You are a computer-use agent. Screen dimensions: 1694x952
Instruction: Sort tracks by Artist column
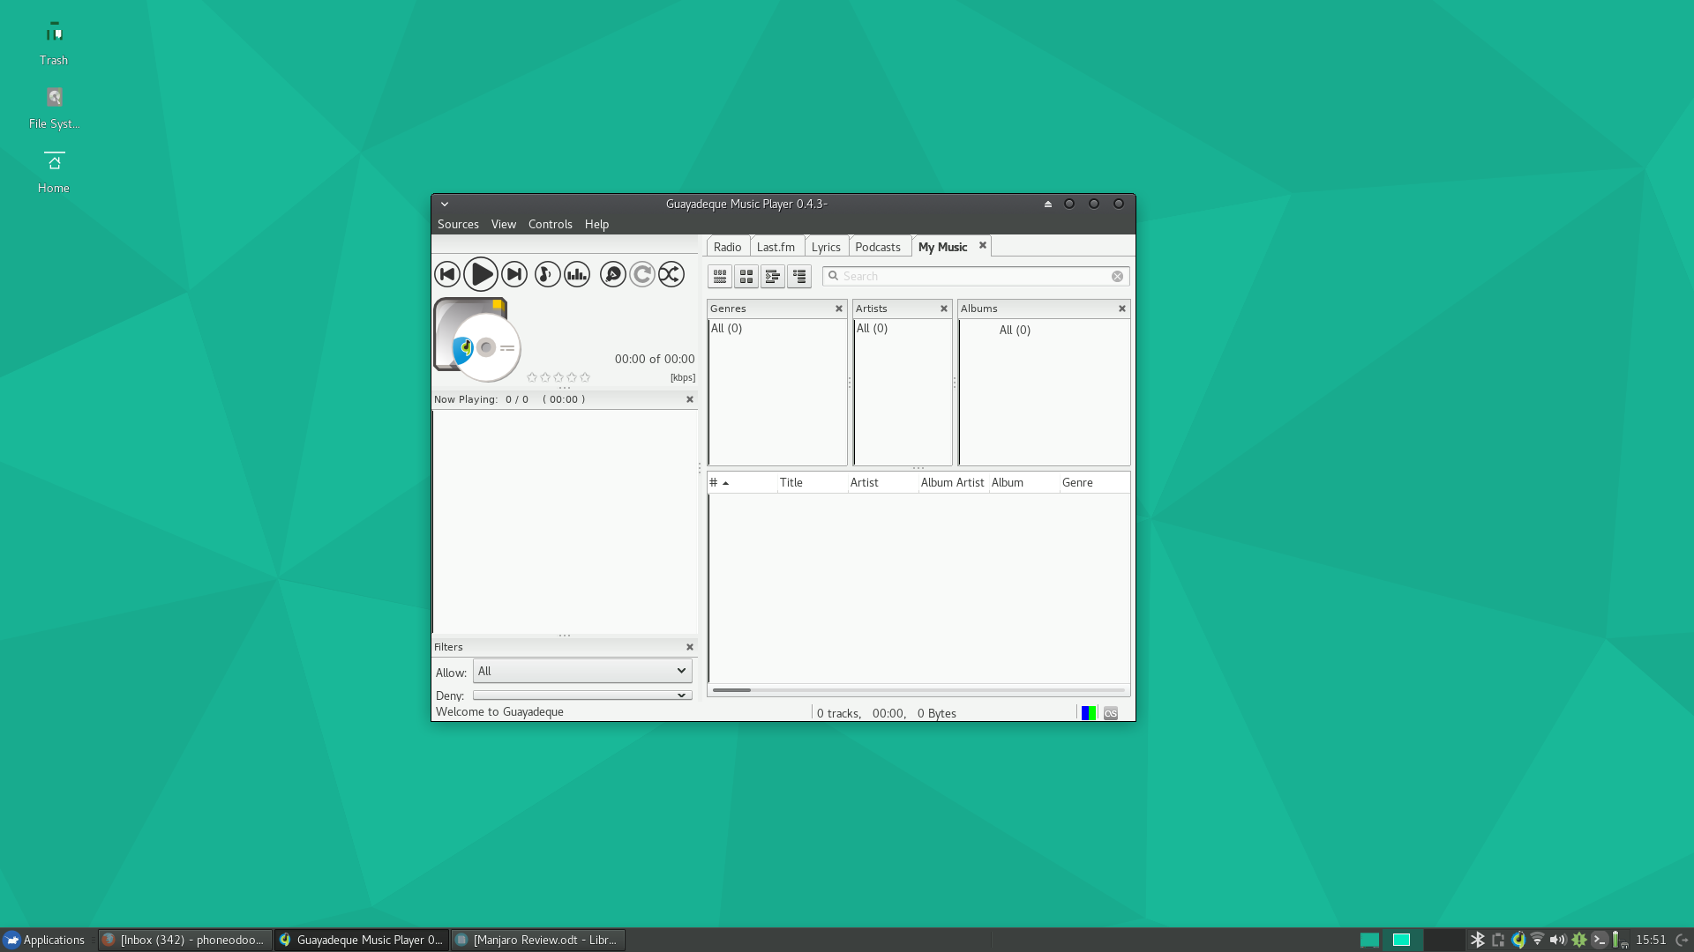[x=882, y=482]
